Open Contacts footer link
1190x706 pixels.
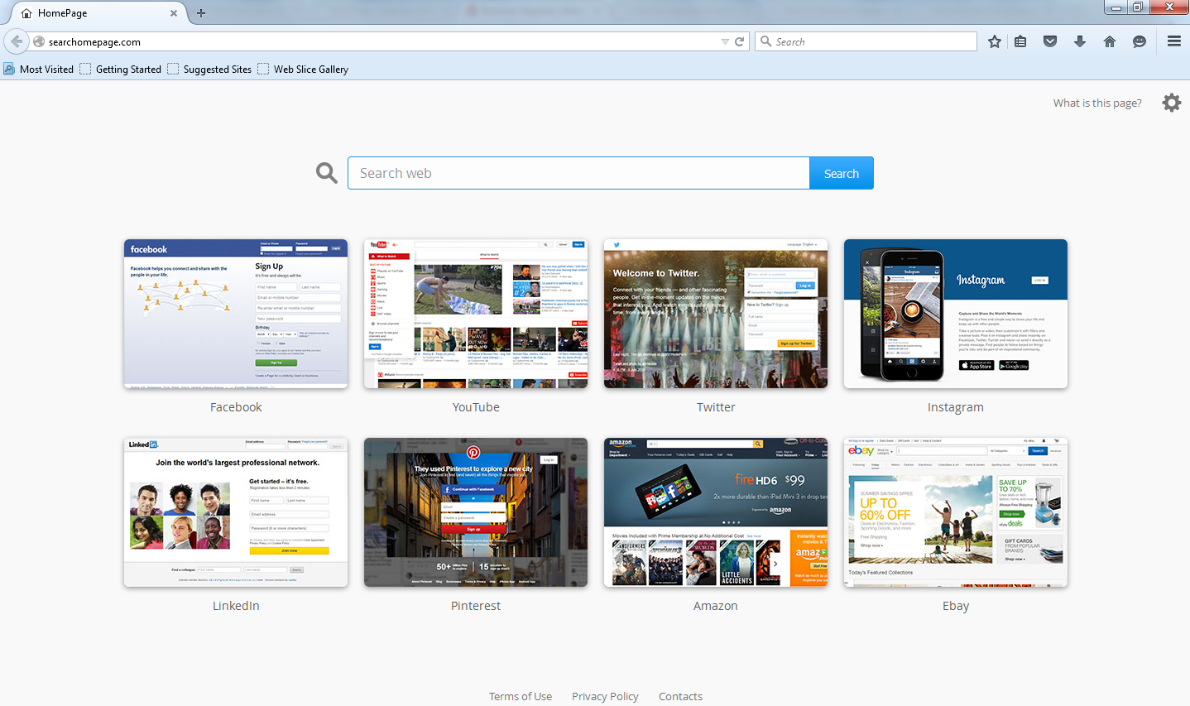click(x=680, y=696)
